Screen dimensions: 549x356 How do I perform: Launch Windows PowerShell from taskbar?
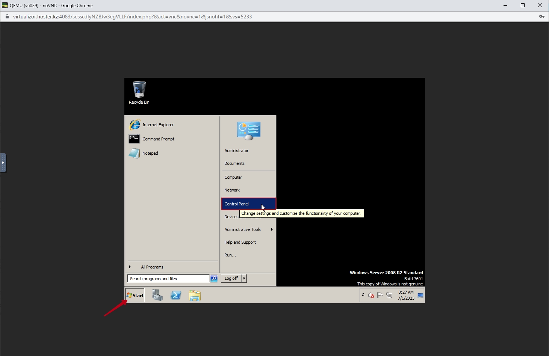click(x=176, y=296)
